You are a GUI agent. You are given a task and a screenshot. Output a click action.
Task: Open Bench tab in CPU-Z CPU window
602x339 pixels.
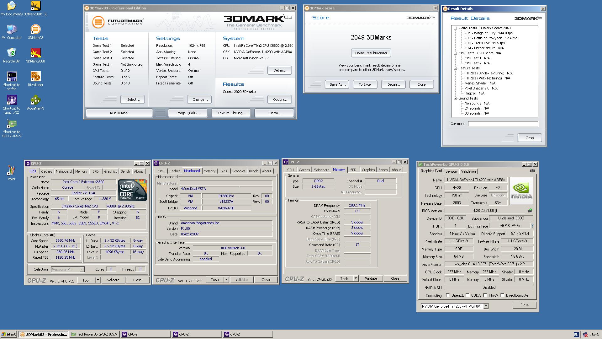pos(125,171)
